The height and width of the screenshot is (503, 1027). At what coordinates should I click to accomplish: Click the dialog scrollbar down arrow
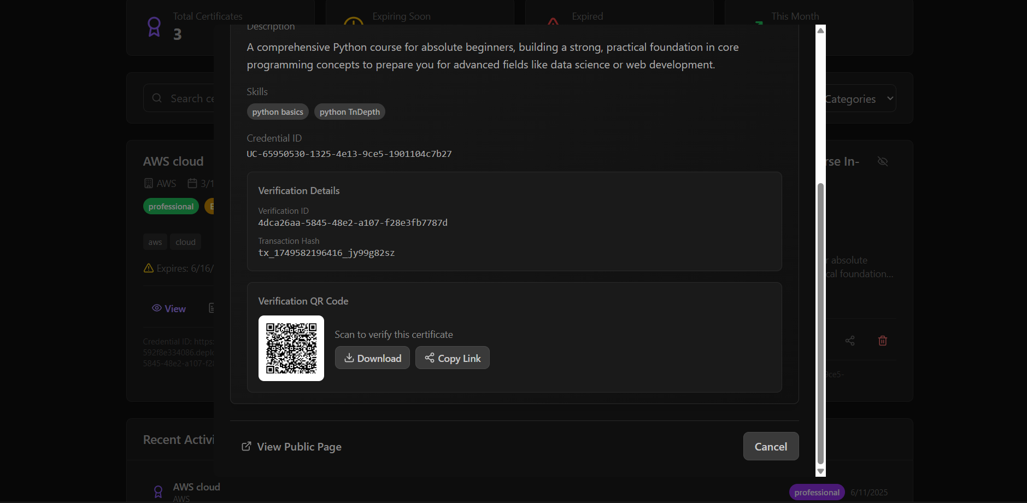click(820, 471)
